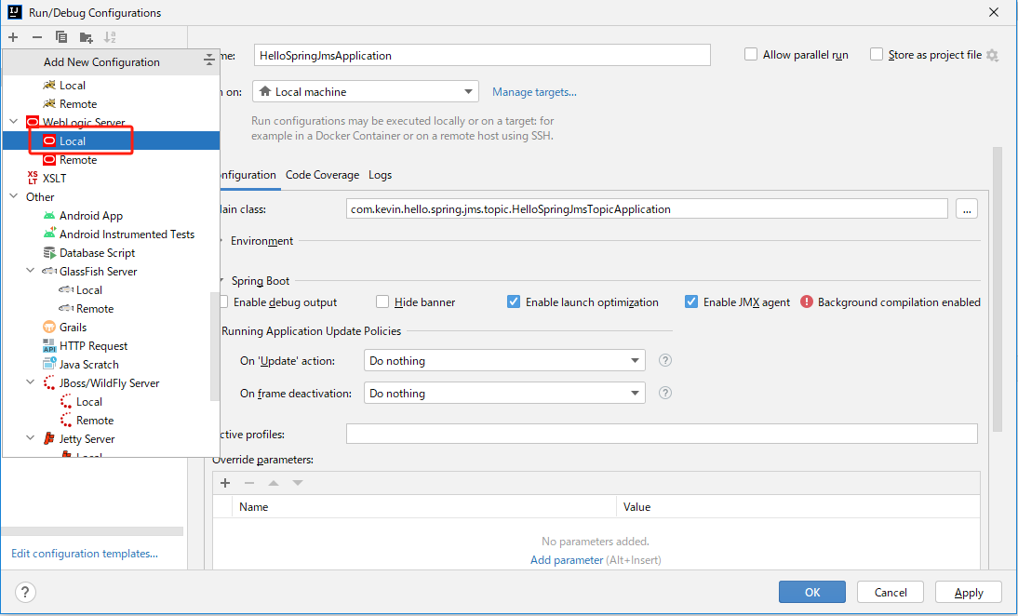This screenshot has width=1018, height=616.
Task: Open the On 'Update' action dropdown
Action: (x=504, y=360)
